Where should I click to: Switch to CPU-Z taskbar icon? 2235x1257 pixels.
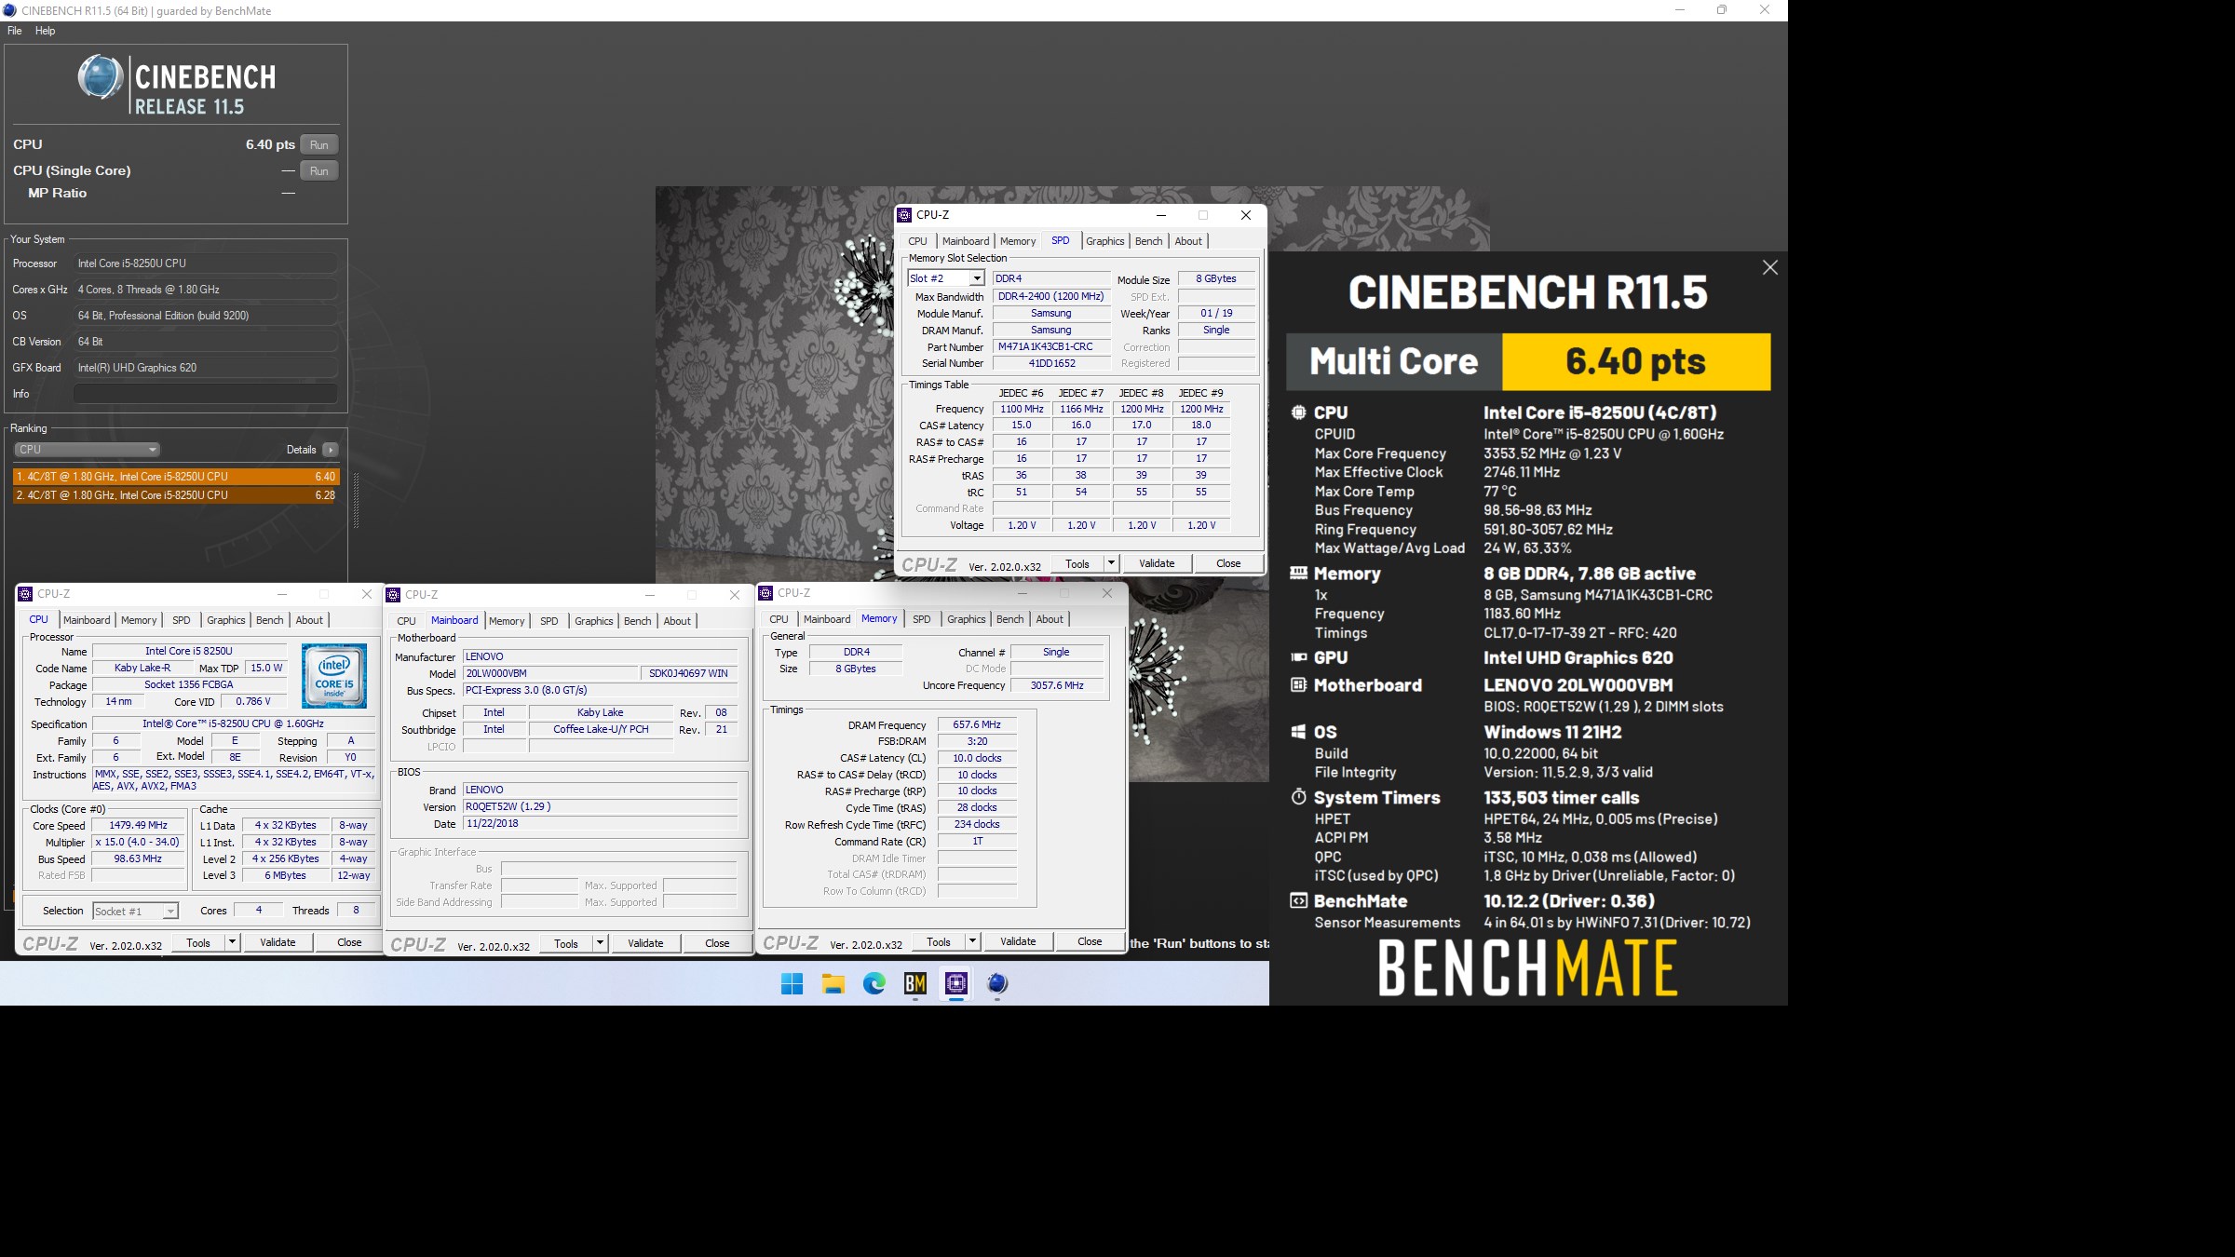click(x=956, y=983)
